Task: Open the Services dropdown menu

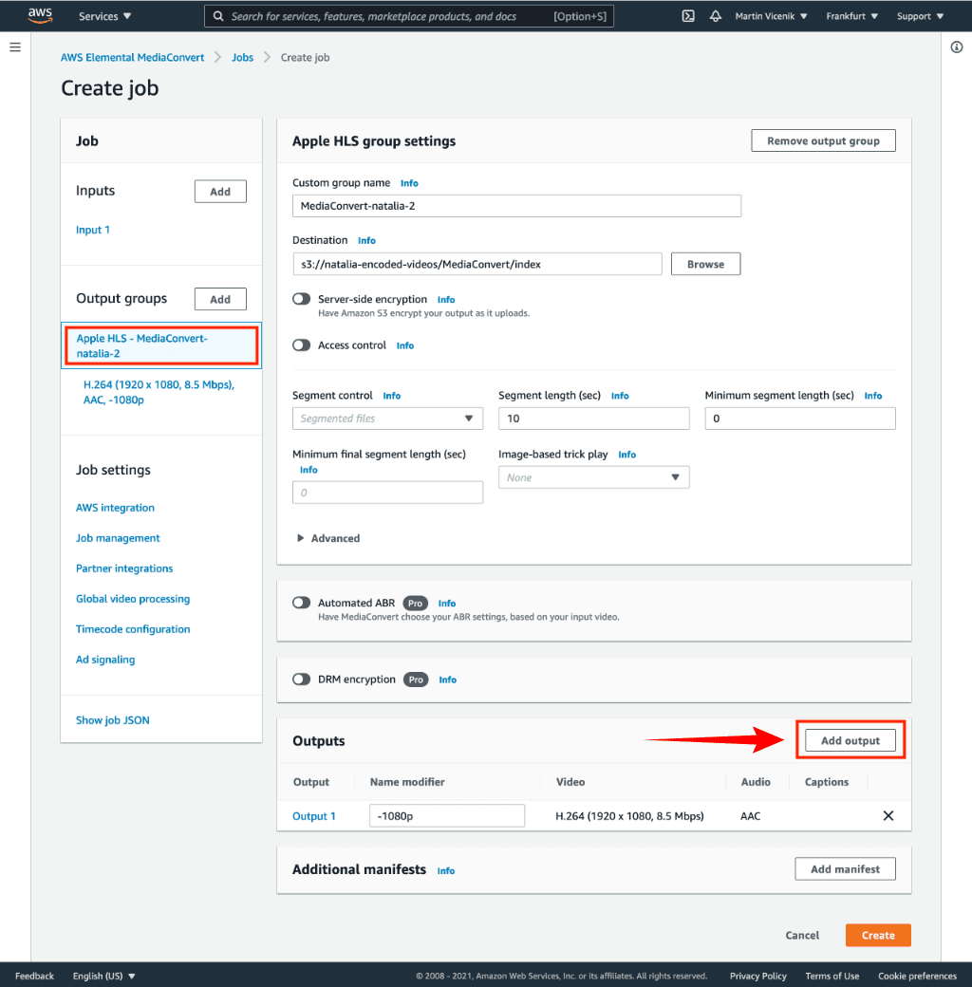Action: (104, 16)
